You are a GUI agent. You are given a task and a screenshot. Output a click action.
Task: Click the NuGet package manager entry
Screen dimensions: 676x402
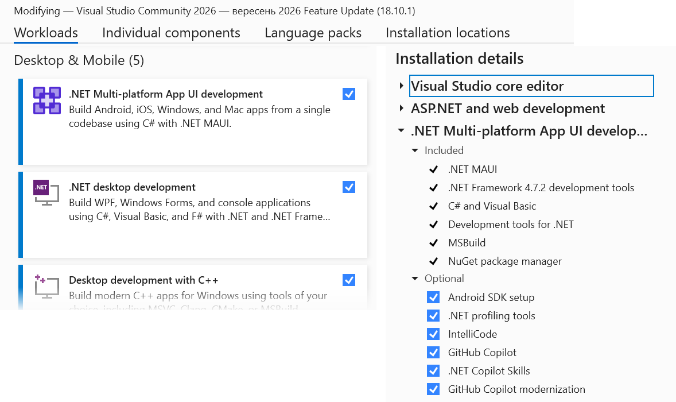tap(505, 261)
